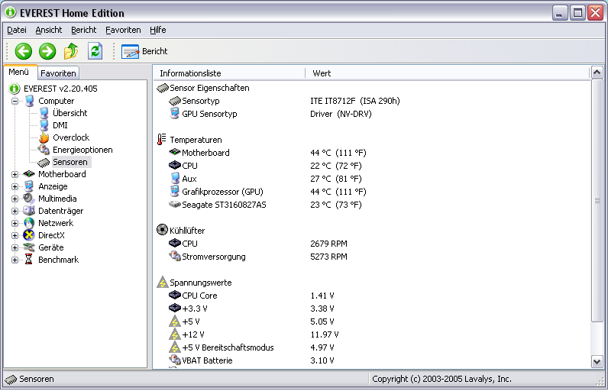Expand the Geräte tree node
608x391 pixels.
[15, 247]
